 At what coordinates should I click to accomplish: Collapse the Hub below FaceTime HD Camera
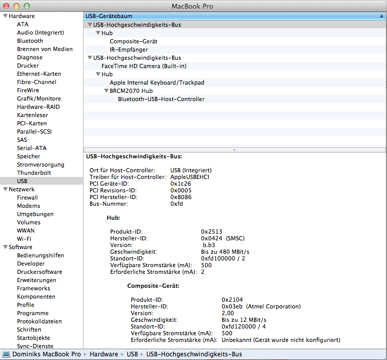coord(98,74)
